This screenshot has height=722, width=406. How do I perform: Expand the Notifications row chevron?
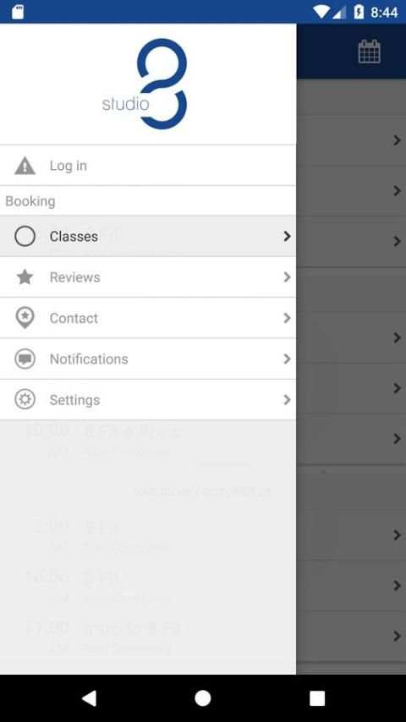[x=287, y=358]
